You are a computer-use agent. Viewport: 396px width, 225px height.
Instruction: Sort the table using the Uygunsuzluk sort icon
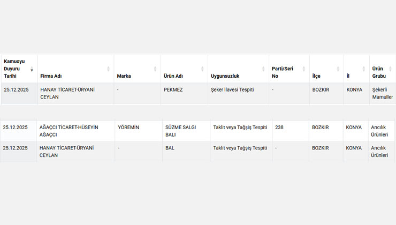(x=263, y=69)
